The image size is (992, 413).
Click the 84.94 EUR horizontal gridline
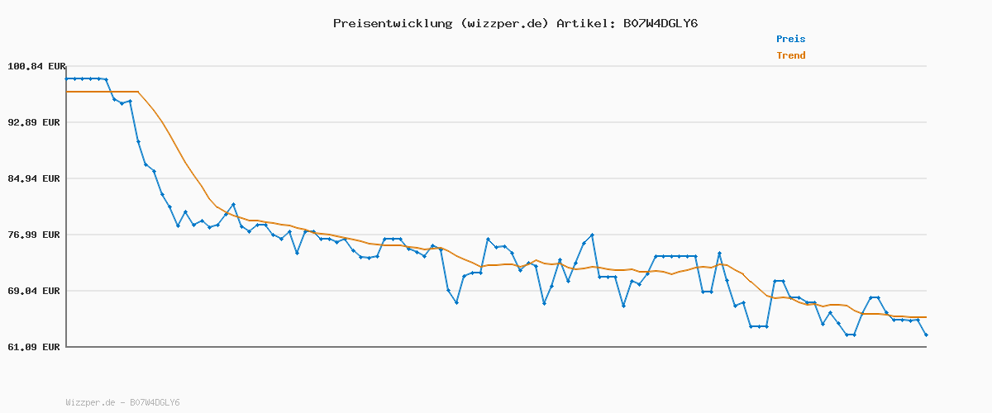click(x=496, y=178)
